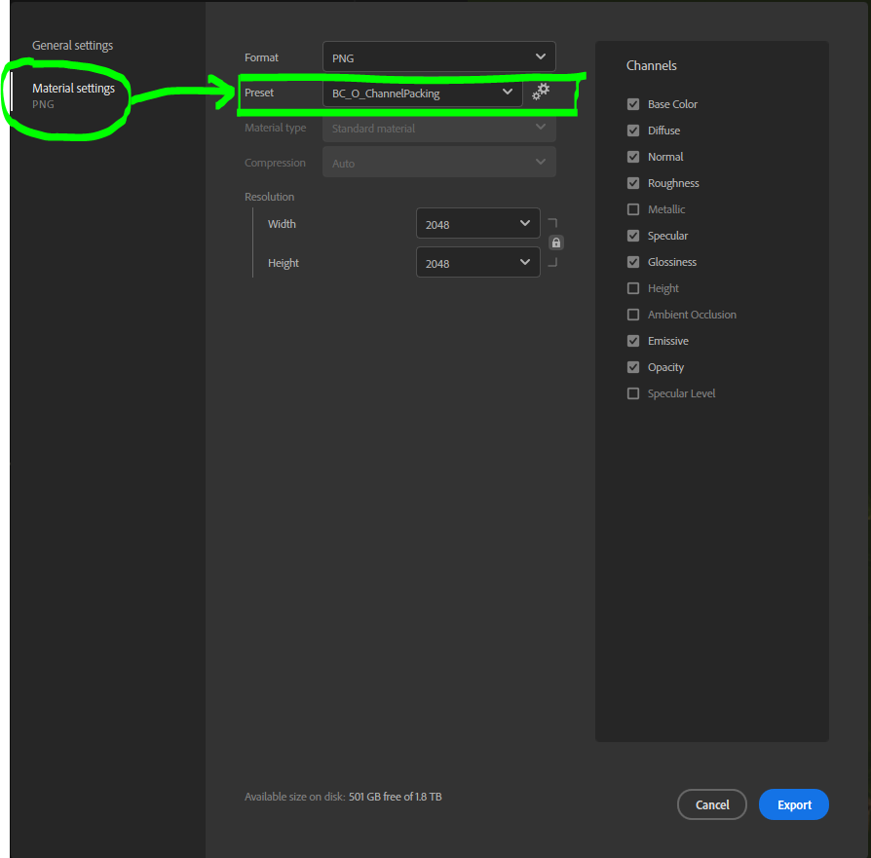Cancel the export dialog
The height and width of the screenshot is (858, 871).
tap(711, 804)
